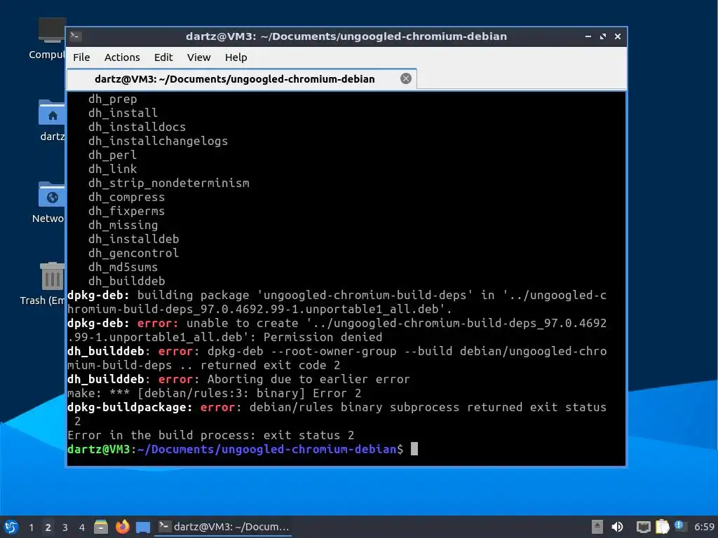Open the Edit menu
718x538 pixels.
[x=163, y=57]
